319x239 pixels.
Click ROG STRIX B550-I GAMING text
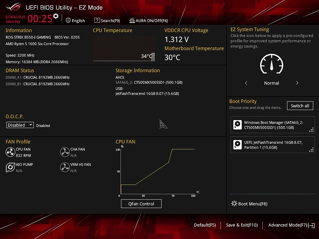point(28,37)
